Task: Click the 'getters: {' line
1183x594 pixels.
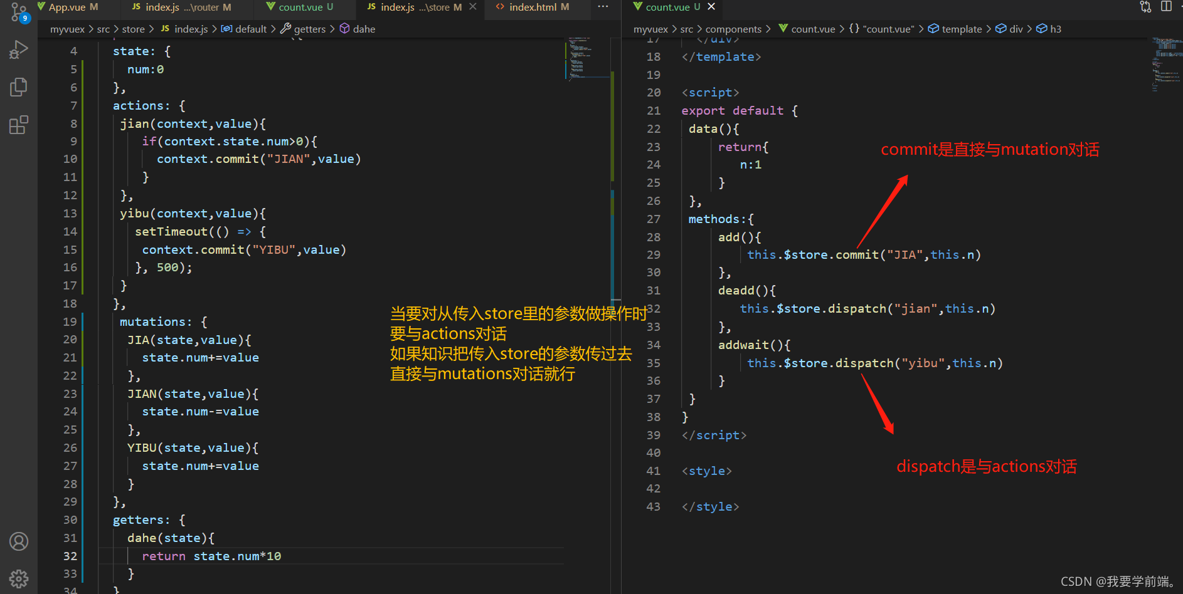Action: [149, 519]
